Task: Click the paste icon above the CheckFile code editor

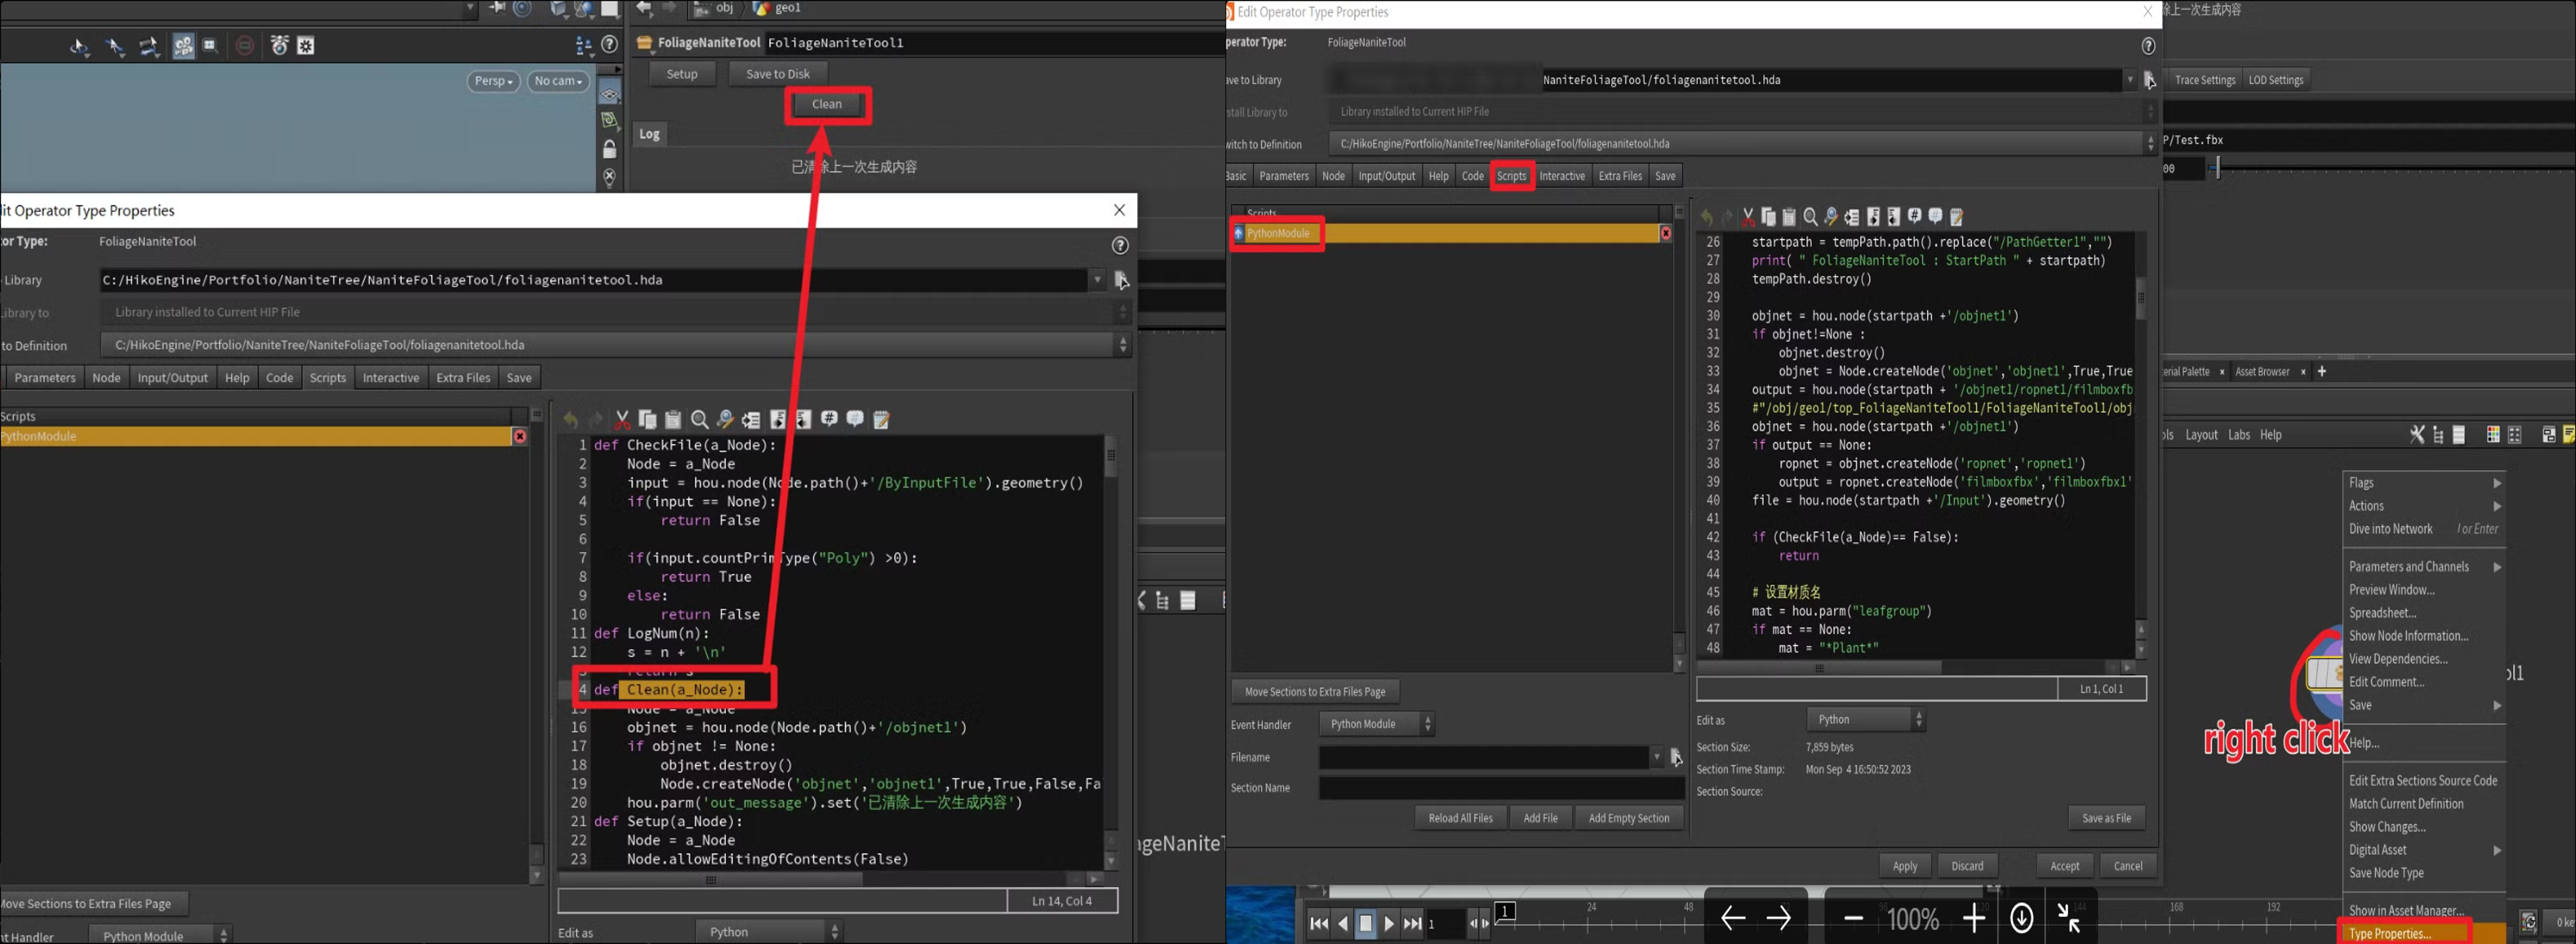Action: click(x=673, y=419)
